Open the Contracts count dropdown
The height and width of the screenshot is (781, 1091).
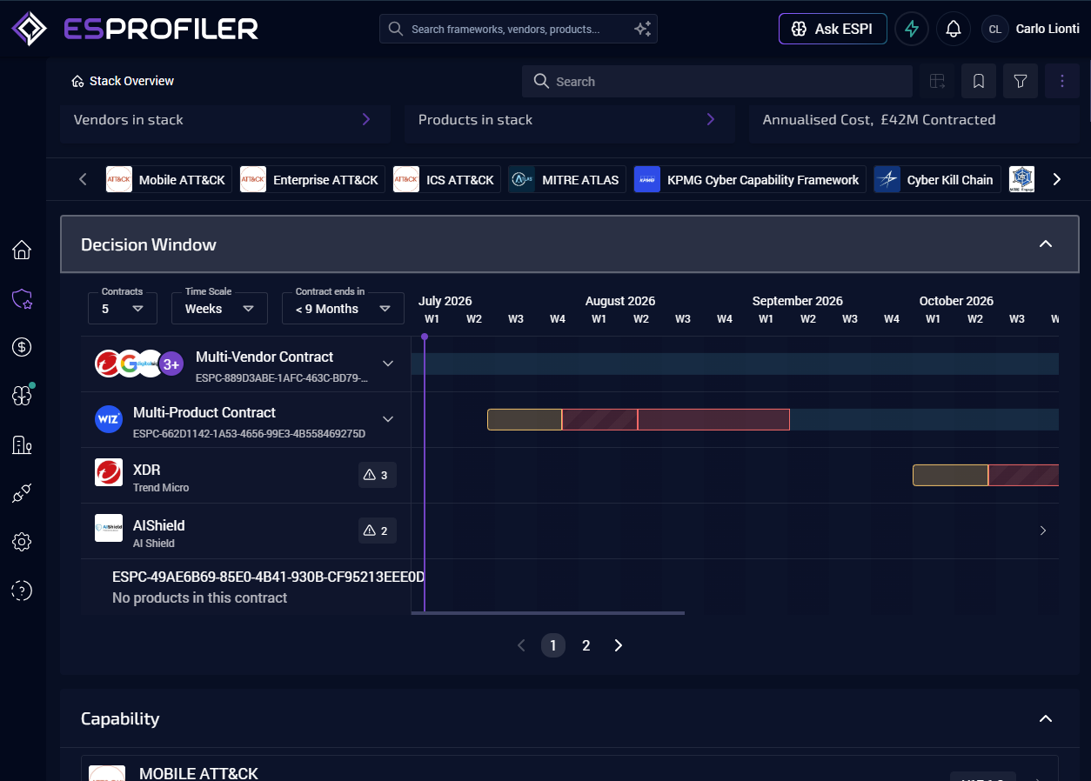(123, 309)
